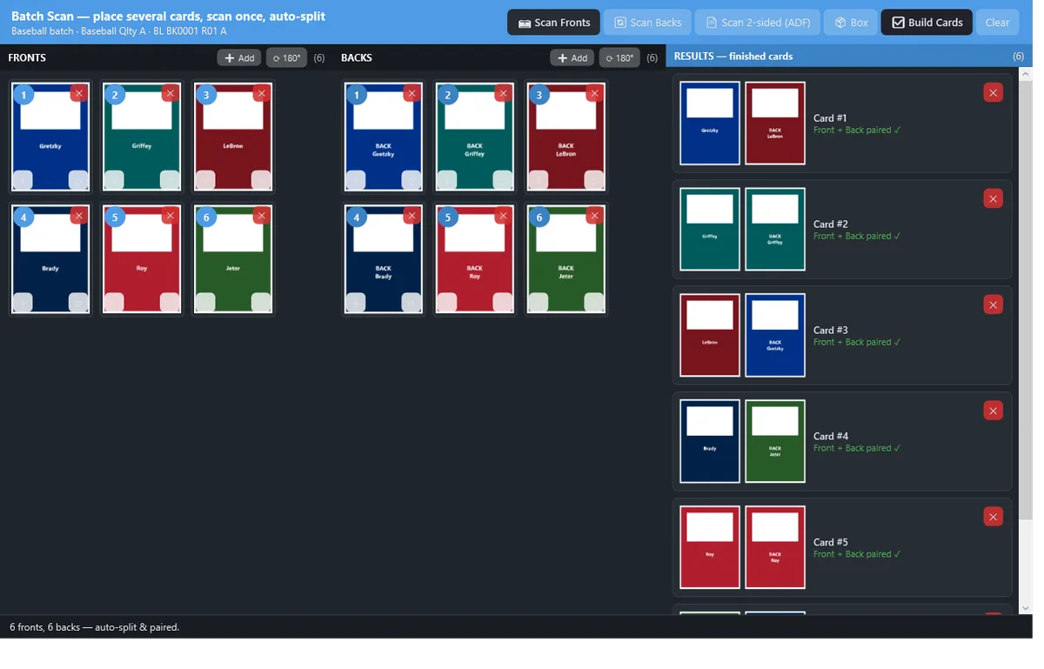The height and width of the screenshot is (669, 1044).
Task: Click the 'Card #3' label
Action: 840,334
